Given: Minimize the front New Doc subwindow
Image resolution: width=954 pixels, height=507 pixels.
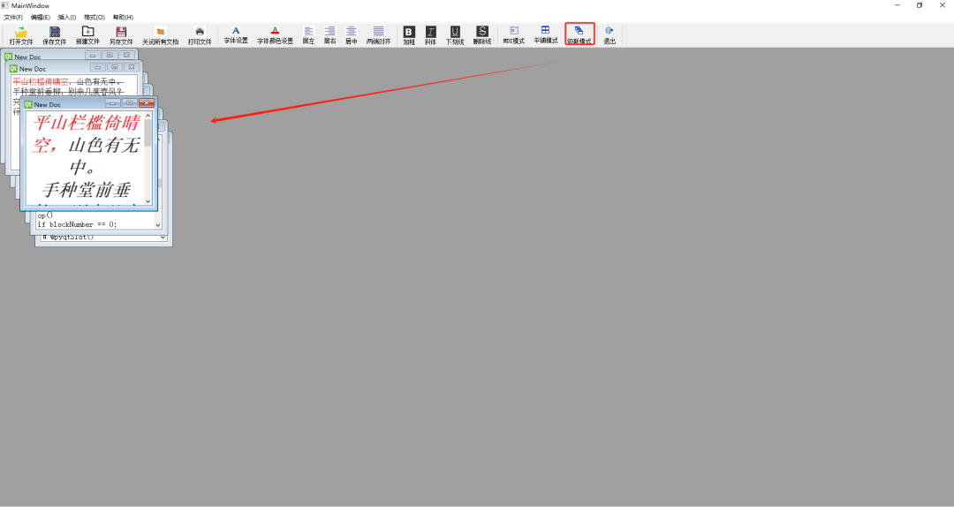Looking at the screenshot, I should 112,102.
